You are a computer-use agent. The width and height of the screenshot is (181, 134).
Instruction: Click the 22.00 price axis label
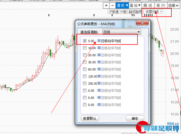click(174, 30)
